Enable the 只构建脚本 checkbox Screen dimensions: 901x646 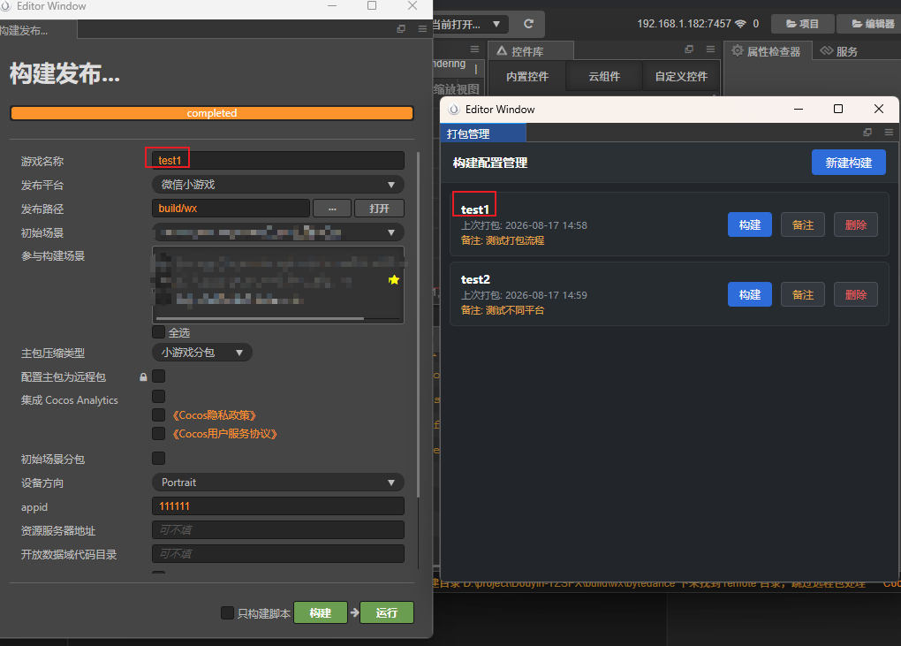point(228,612)
